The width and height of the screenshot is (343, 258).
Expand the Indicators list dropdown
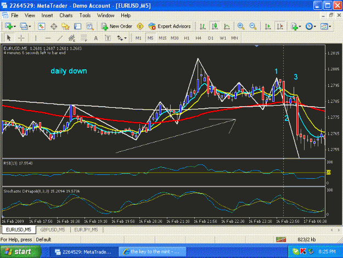pyautogui.click(x=300, y=26)
